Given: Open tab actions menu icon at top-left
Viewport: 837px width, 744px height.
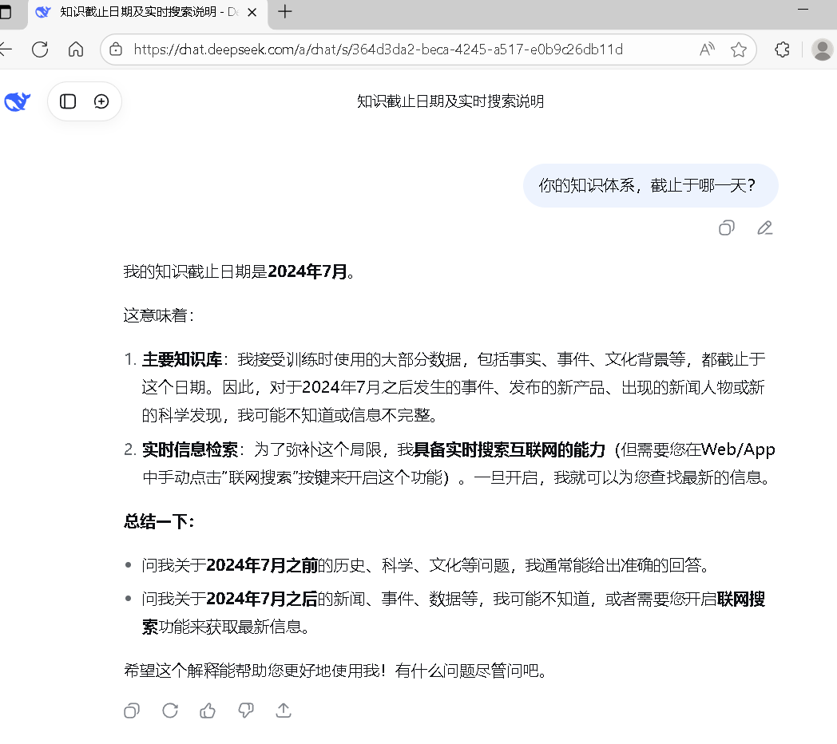Looking at the screenshot, I should pos(5,12).
